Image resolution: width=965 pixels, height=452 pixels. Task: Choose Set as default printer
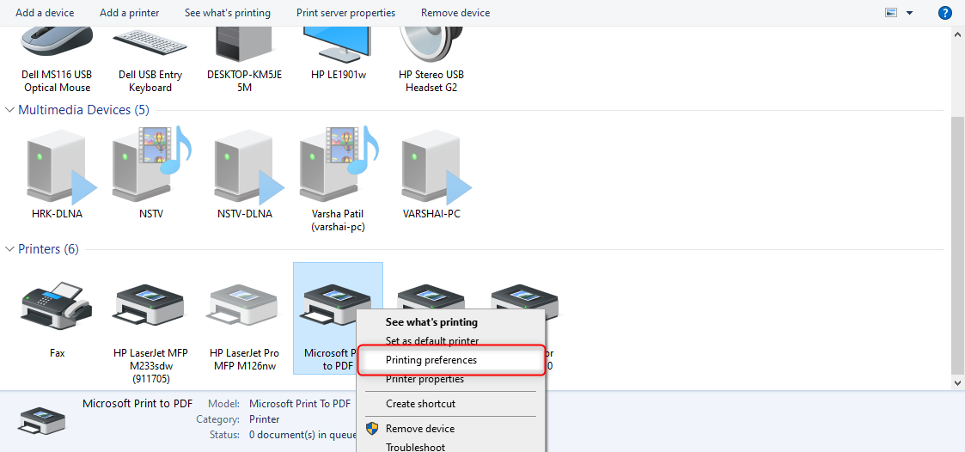coord(432,340)
